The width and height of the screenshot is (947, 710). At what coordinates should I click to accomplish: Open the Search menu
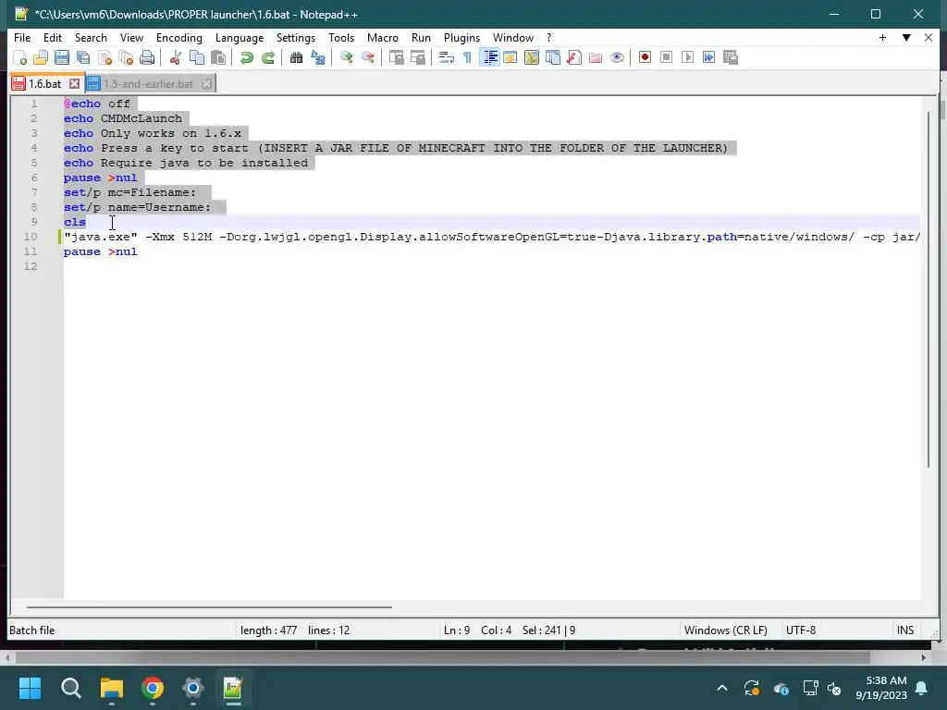[91, 37]
